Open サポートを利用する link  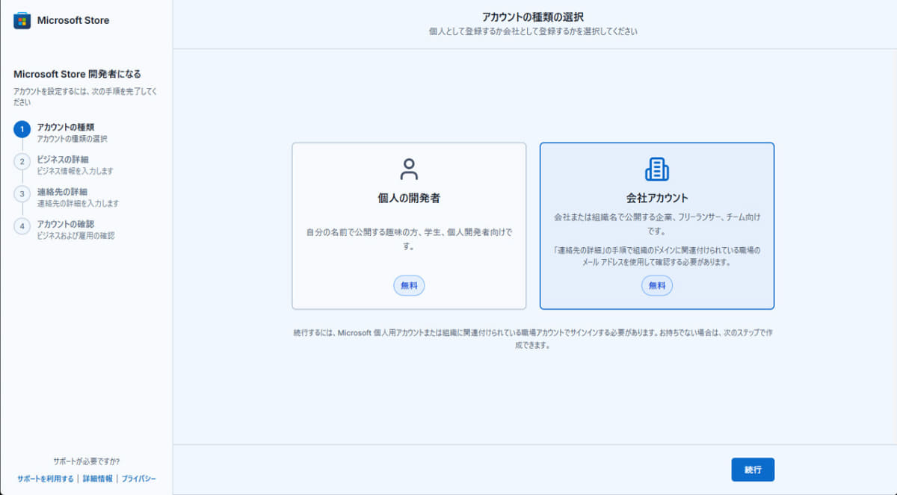pyautogui.click(x=46, y=479)
